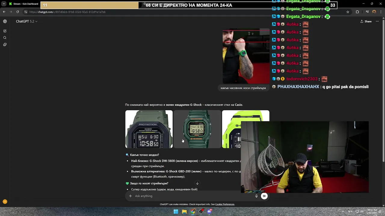The height and width of the screenshot is (216, 385).
Task: Open browser Extensions puzzle icon
Action: pyautogui.click(x=357, y=12)
